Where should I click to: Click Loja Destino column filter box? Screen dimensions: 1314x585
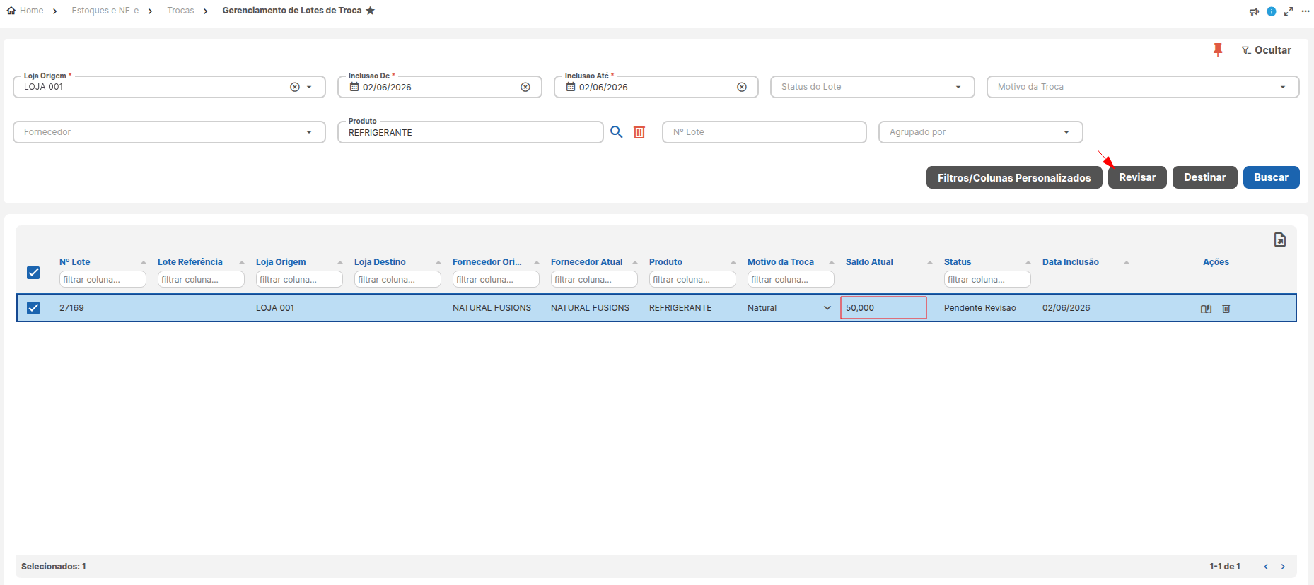(397, 280)
